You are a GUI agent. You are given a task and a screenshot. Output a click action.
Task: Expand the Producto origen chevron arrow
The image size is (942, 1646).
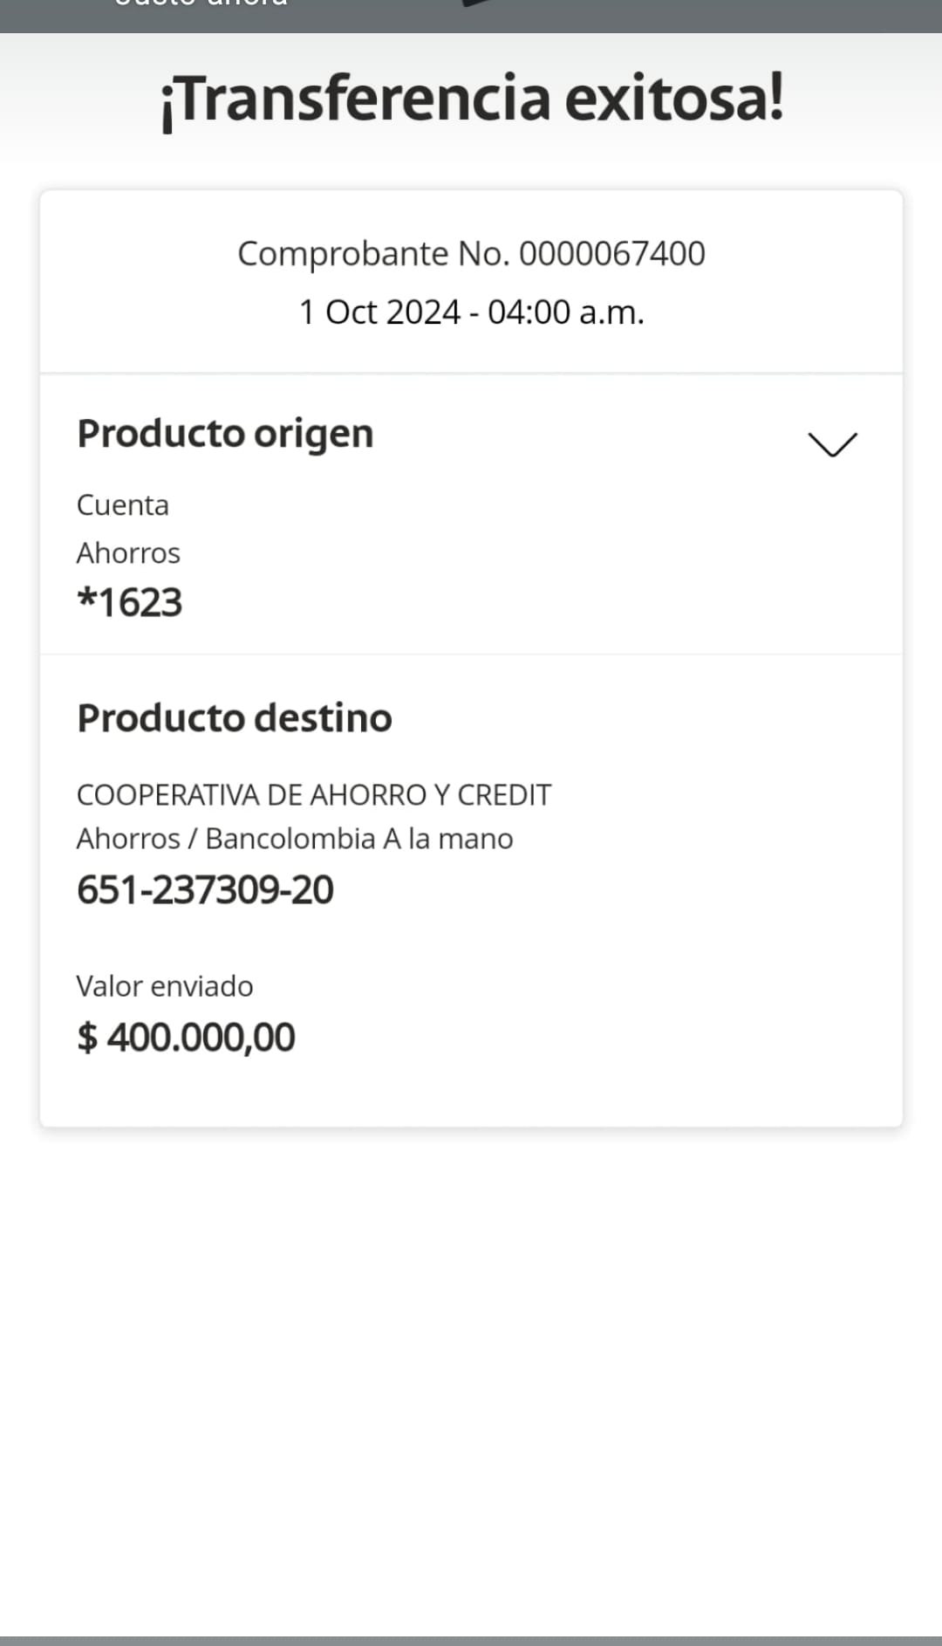point(832,444)
